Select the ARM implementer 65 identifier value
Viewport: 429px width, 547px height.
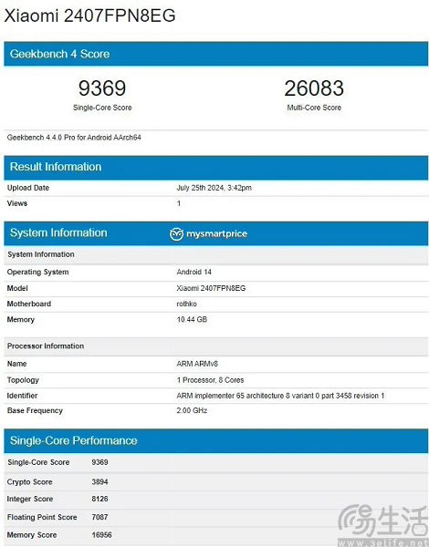(x=280, y=396)
